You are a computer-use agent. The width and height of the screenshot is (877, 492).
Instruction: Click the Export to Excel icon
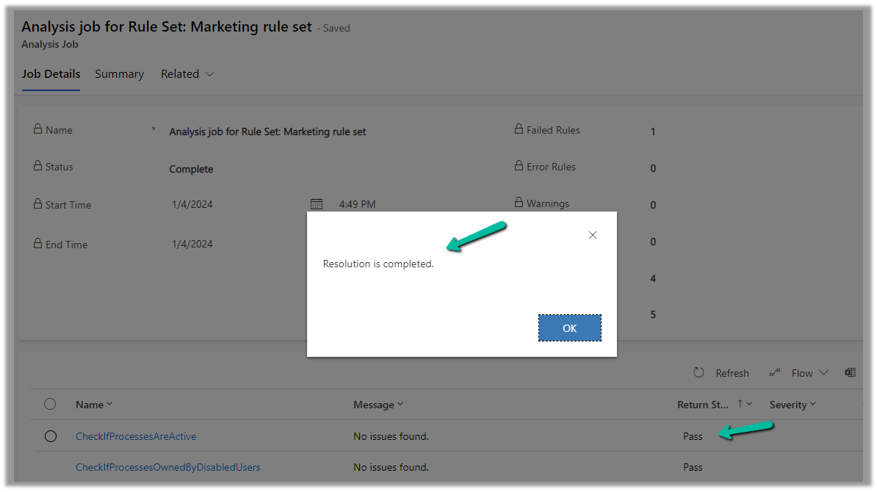pyautogui.click(x=850, y=373)
